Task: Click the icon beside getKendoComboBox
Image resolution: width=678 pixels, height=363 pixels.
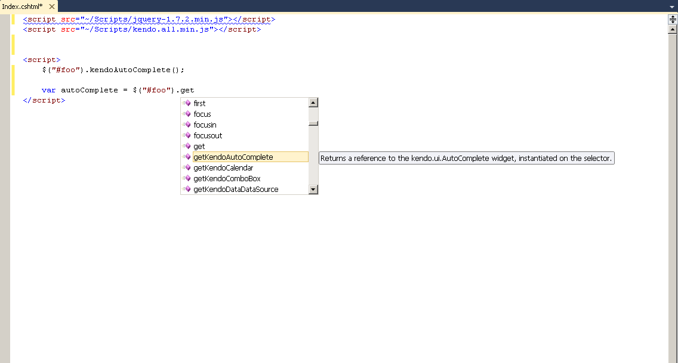Action: 187,178
